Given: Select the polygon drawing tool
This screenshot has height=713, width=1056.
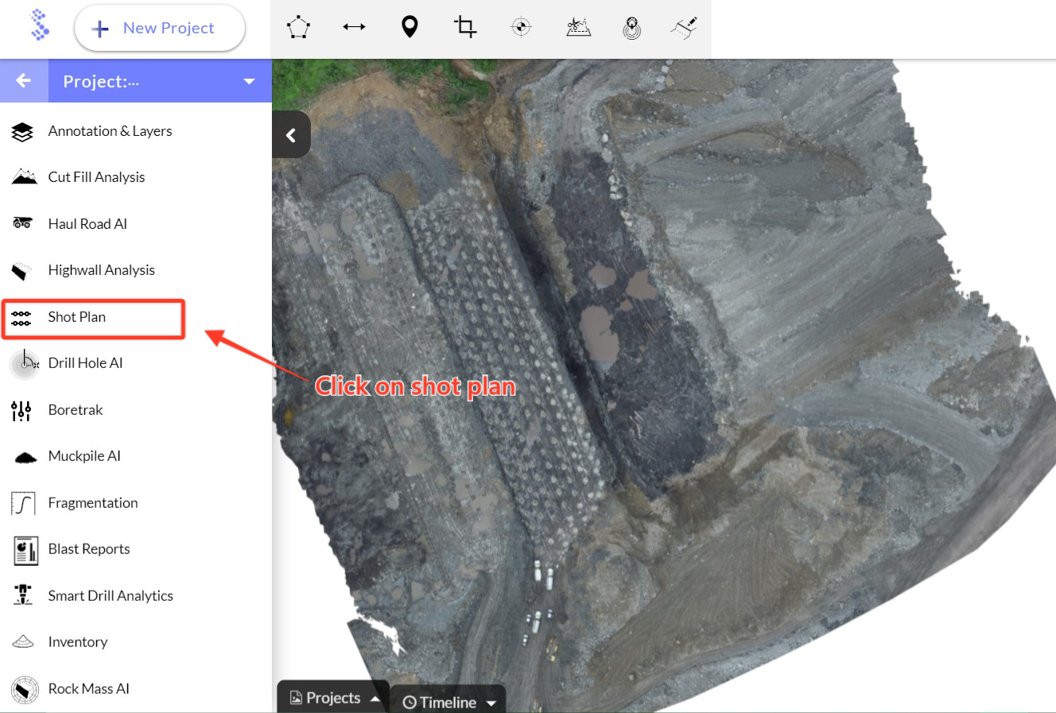Looking at the screenshot, I should coord(298,28).
